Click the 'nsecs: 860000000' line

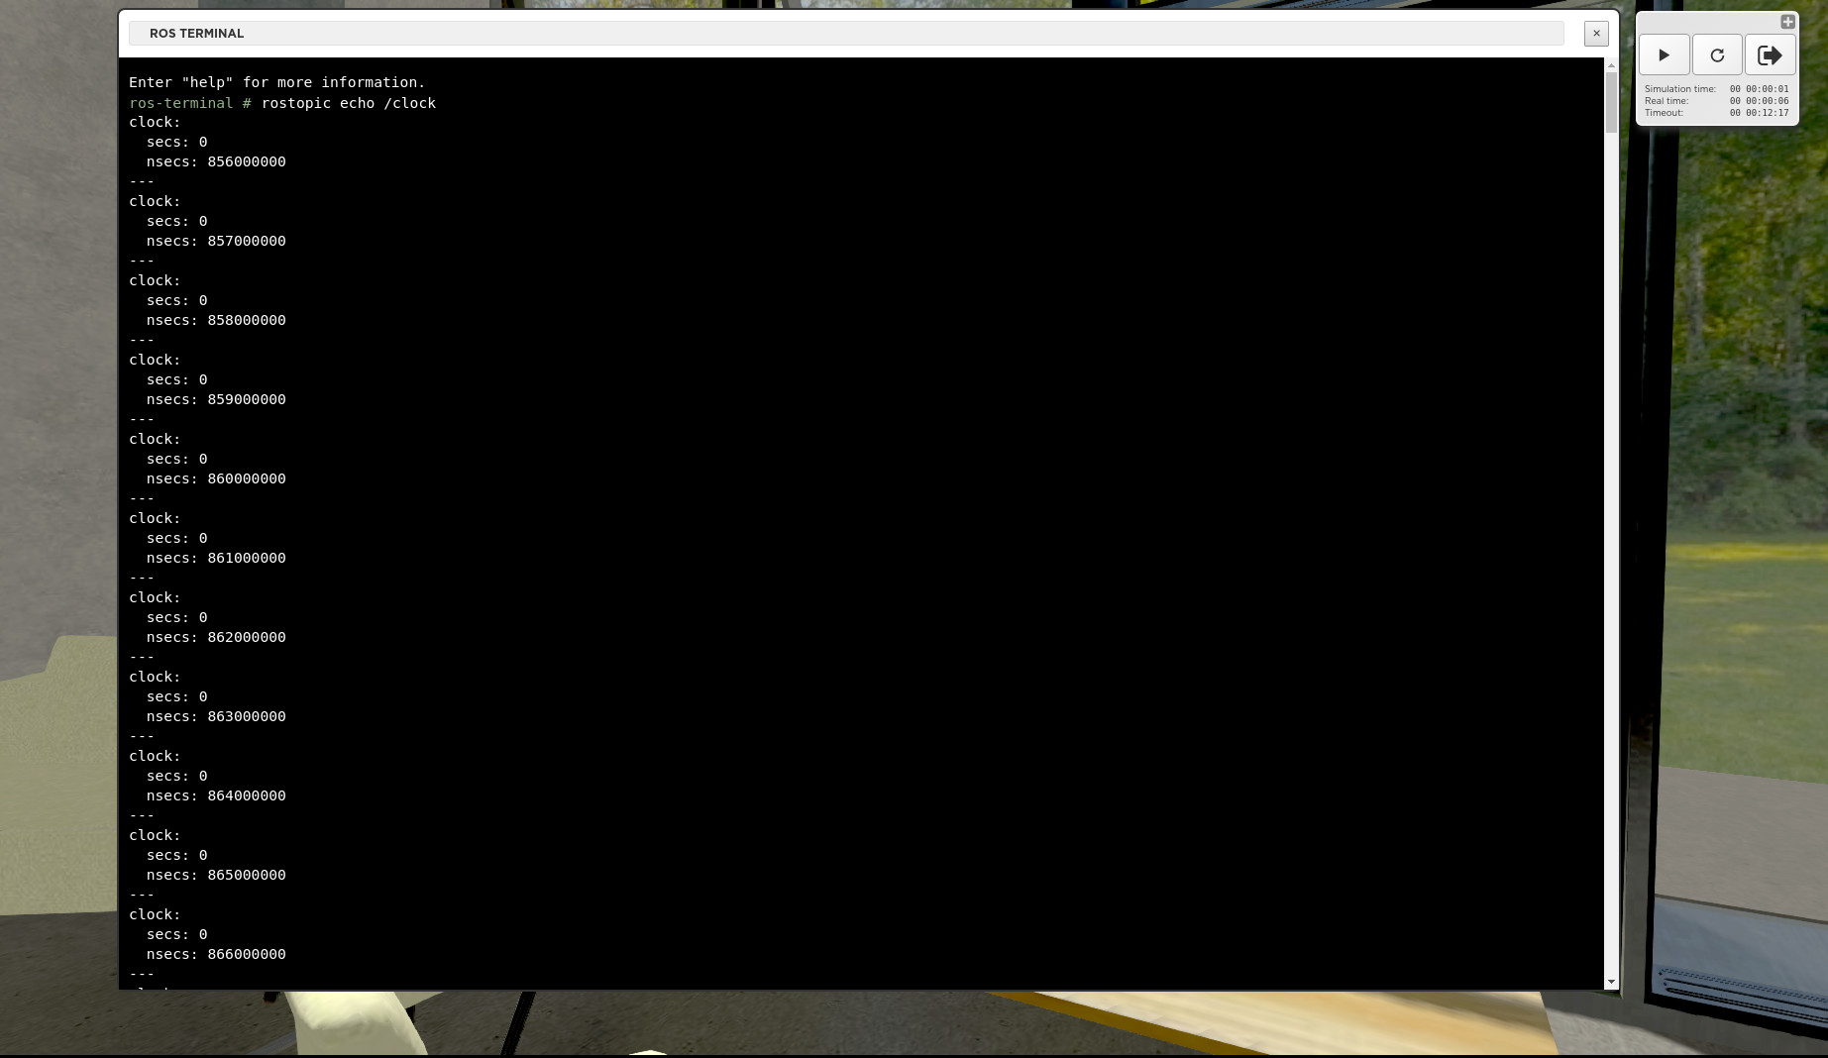pos(216,479)
